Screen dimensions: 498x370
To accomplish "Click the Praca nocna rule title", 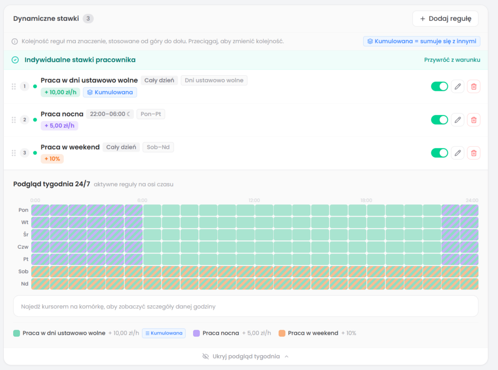I will coord(62,114).
